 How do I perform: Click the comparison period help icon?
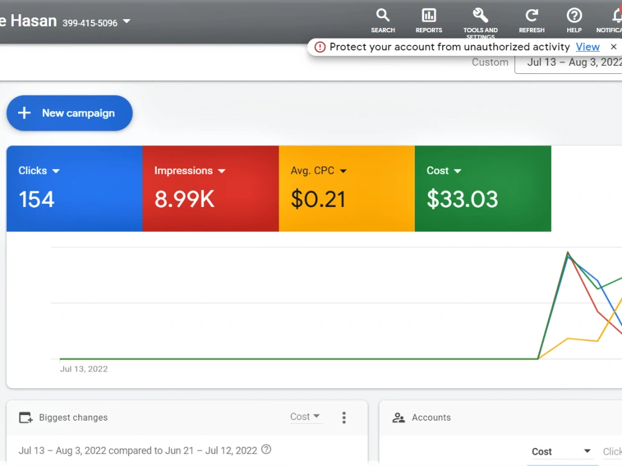[x=267, y=450]
